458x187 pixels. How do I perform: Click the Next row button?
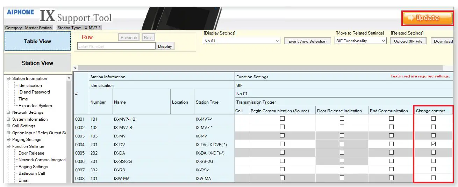(148, 38)
